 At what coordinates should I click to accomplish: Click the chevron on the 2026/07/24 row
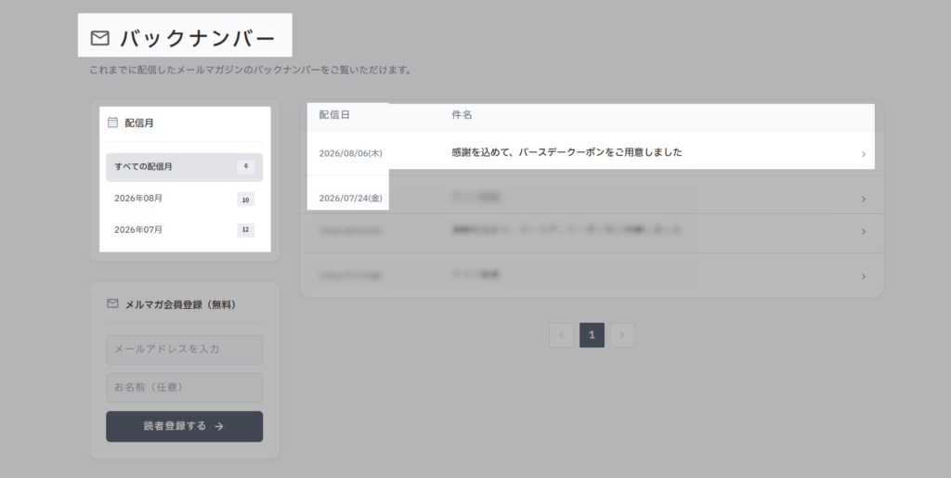click(864, 199)
